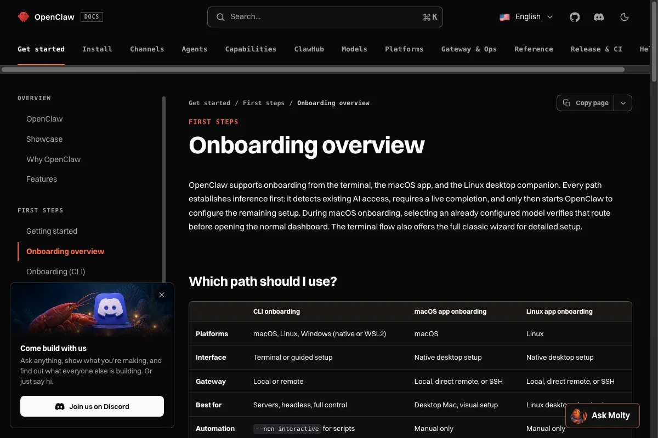
Task: Open Why OpenClaw sidebar link
Action: [x=53, y=159]
